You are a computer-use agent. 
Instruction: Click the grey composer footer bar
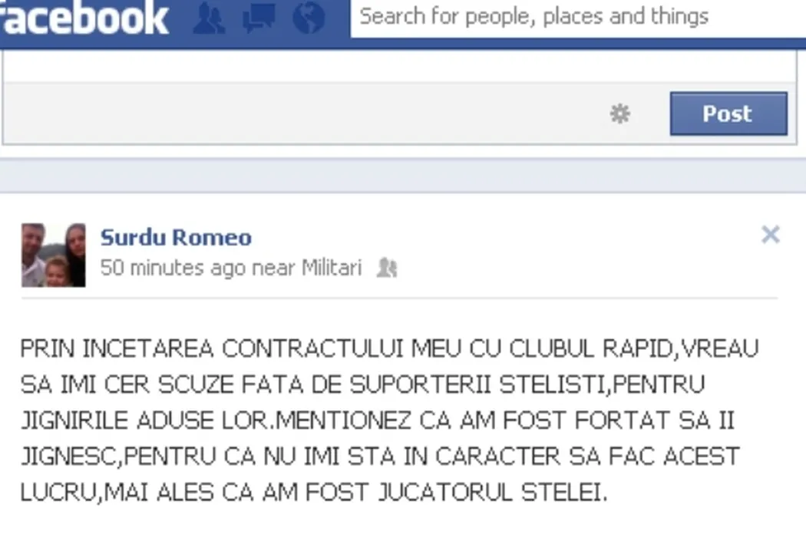[x=400, y=114]
